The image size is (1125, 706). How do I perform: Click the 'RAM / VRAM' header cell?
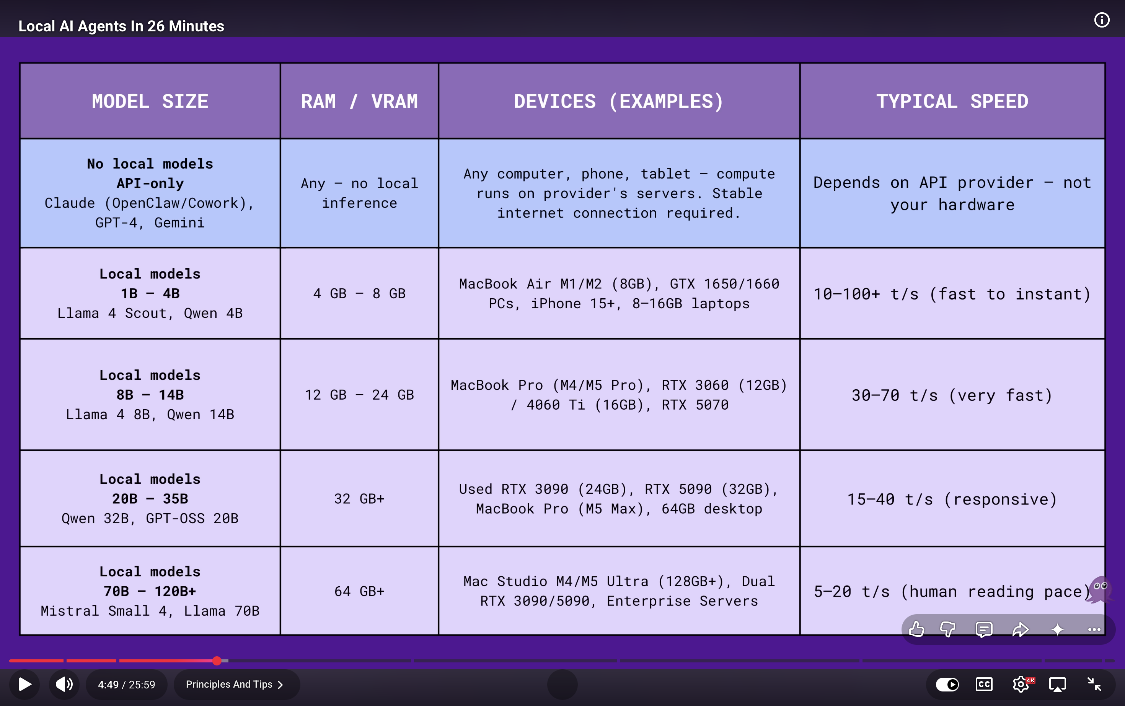[x=359, y=101]
